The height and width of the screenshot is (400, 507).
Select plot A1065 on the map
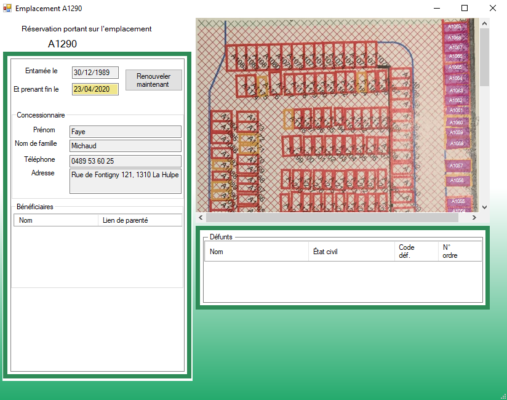[455, 67]
